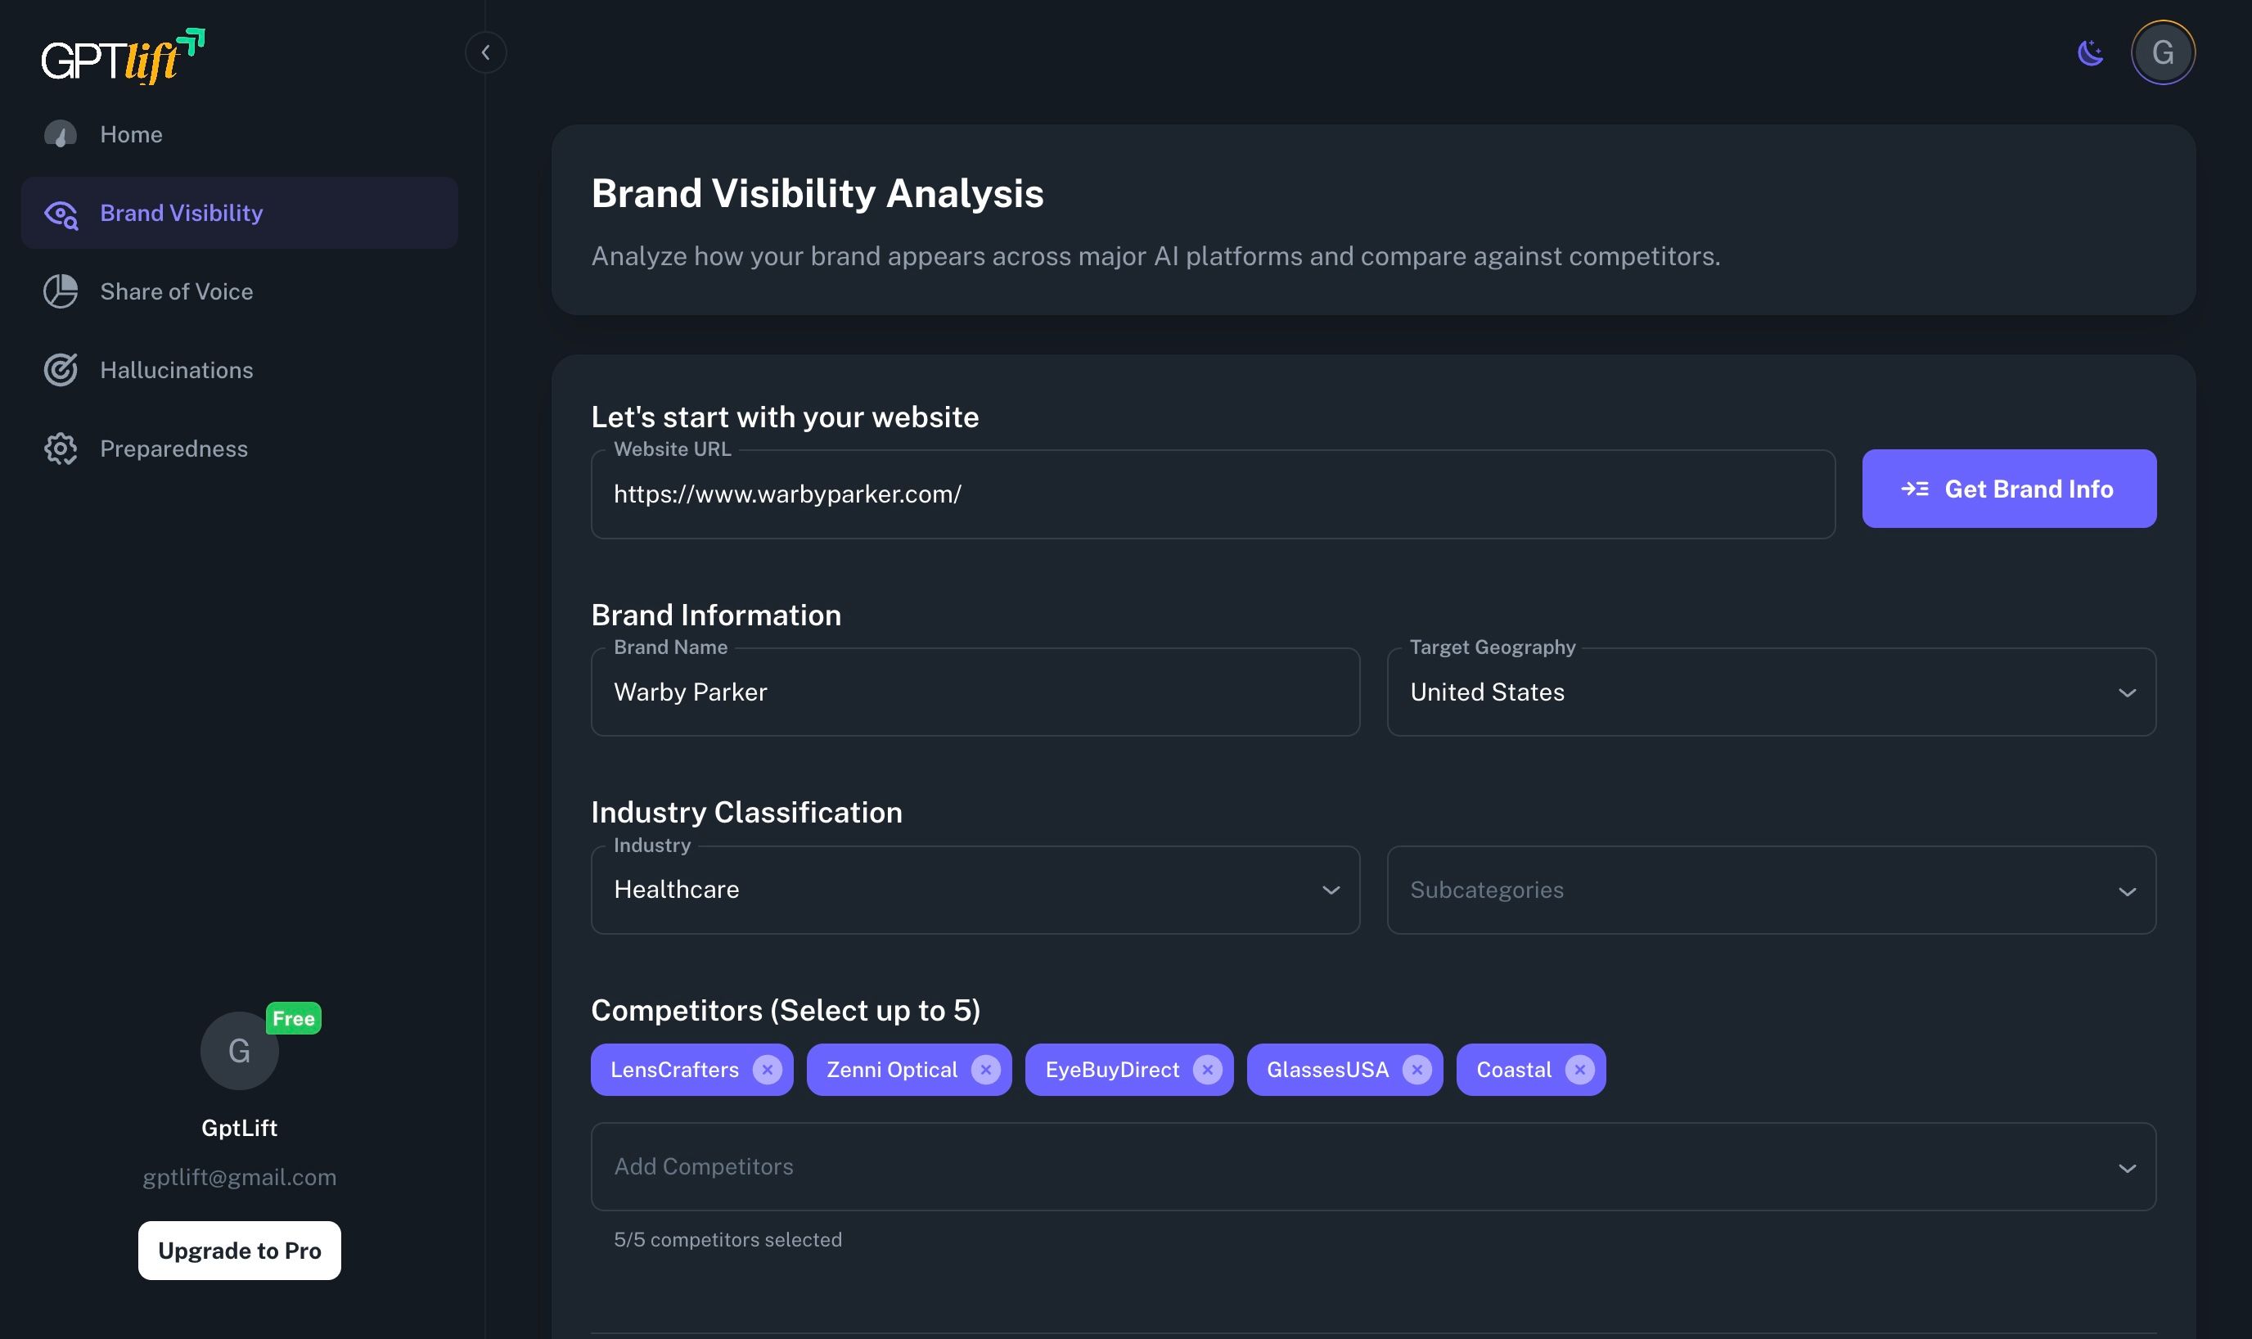Click the green Free plan badge
Screen dimensions: 2252x1339
(293, 1019)
